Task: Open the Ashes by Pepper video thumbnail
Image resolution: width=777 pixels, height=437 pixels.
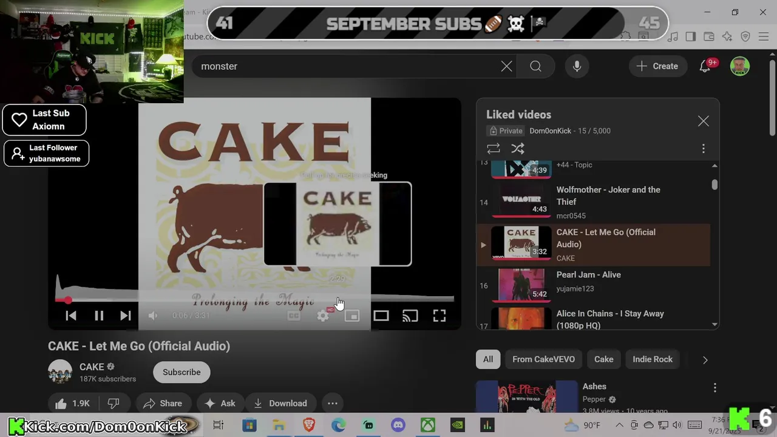Action: click(x=526, y=397)
